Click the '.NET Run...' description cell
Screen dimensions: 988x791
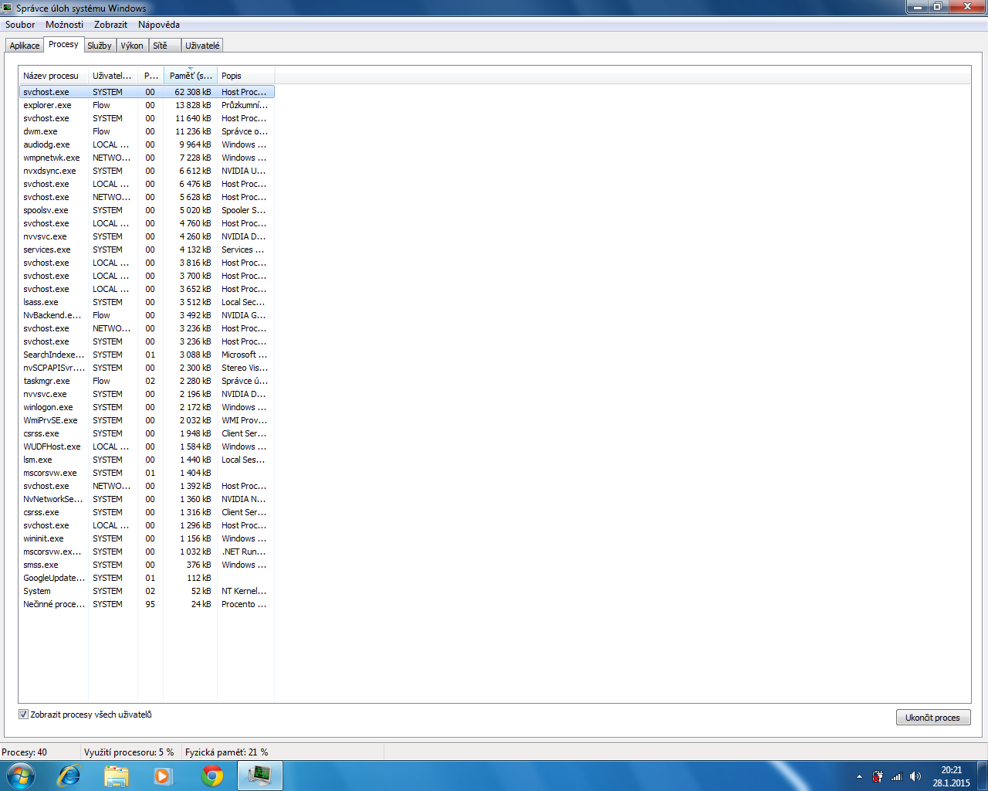[x=243, y=552]
